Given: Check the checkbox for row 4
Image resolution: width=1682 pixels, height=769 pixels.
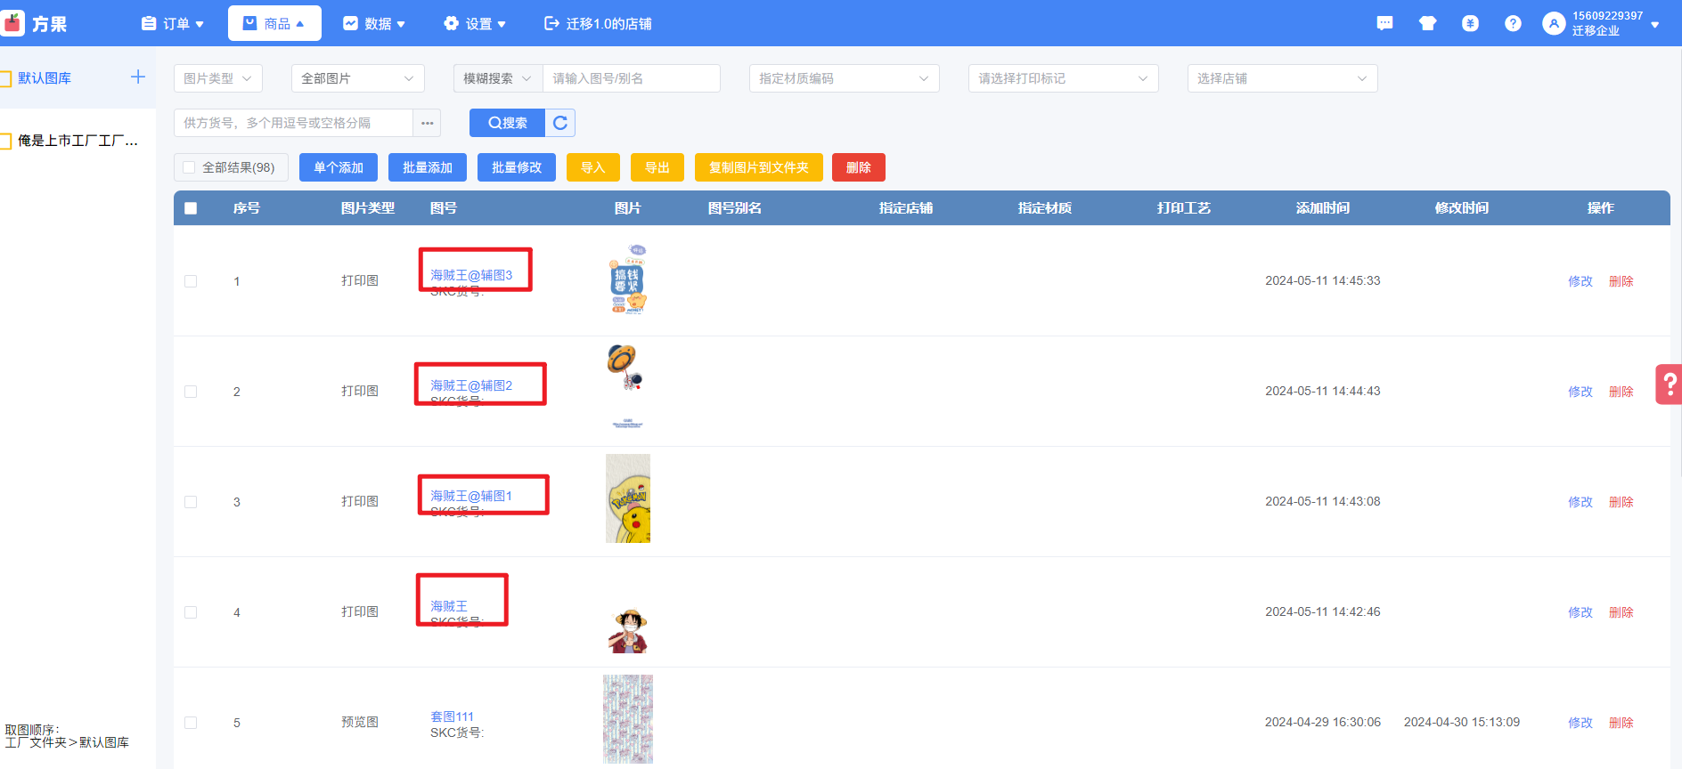Looking at the screenshot, I should [191, 612].
